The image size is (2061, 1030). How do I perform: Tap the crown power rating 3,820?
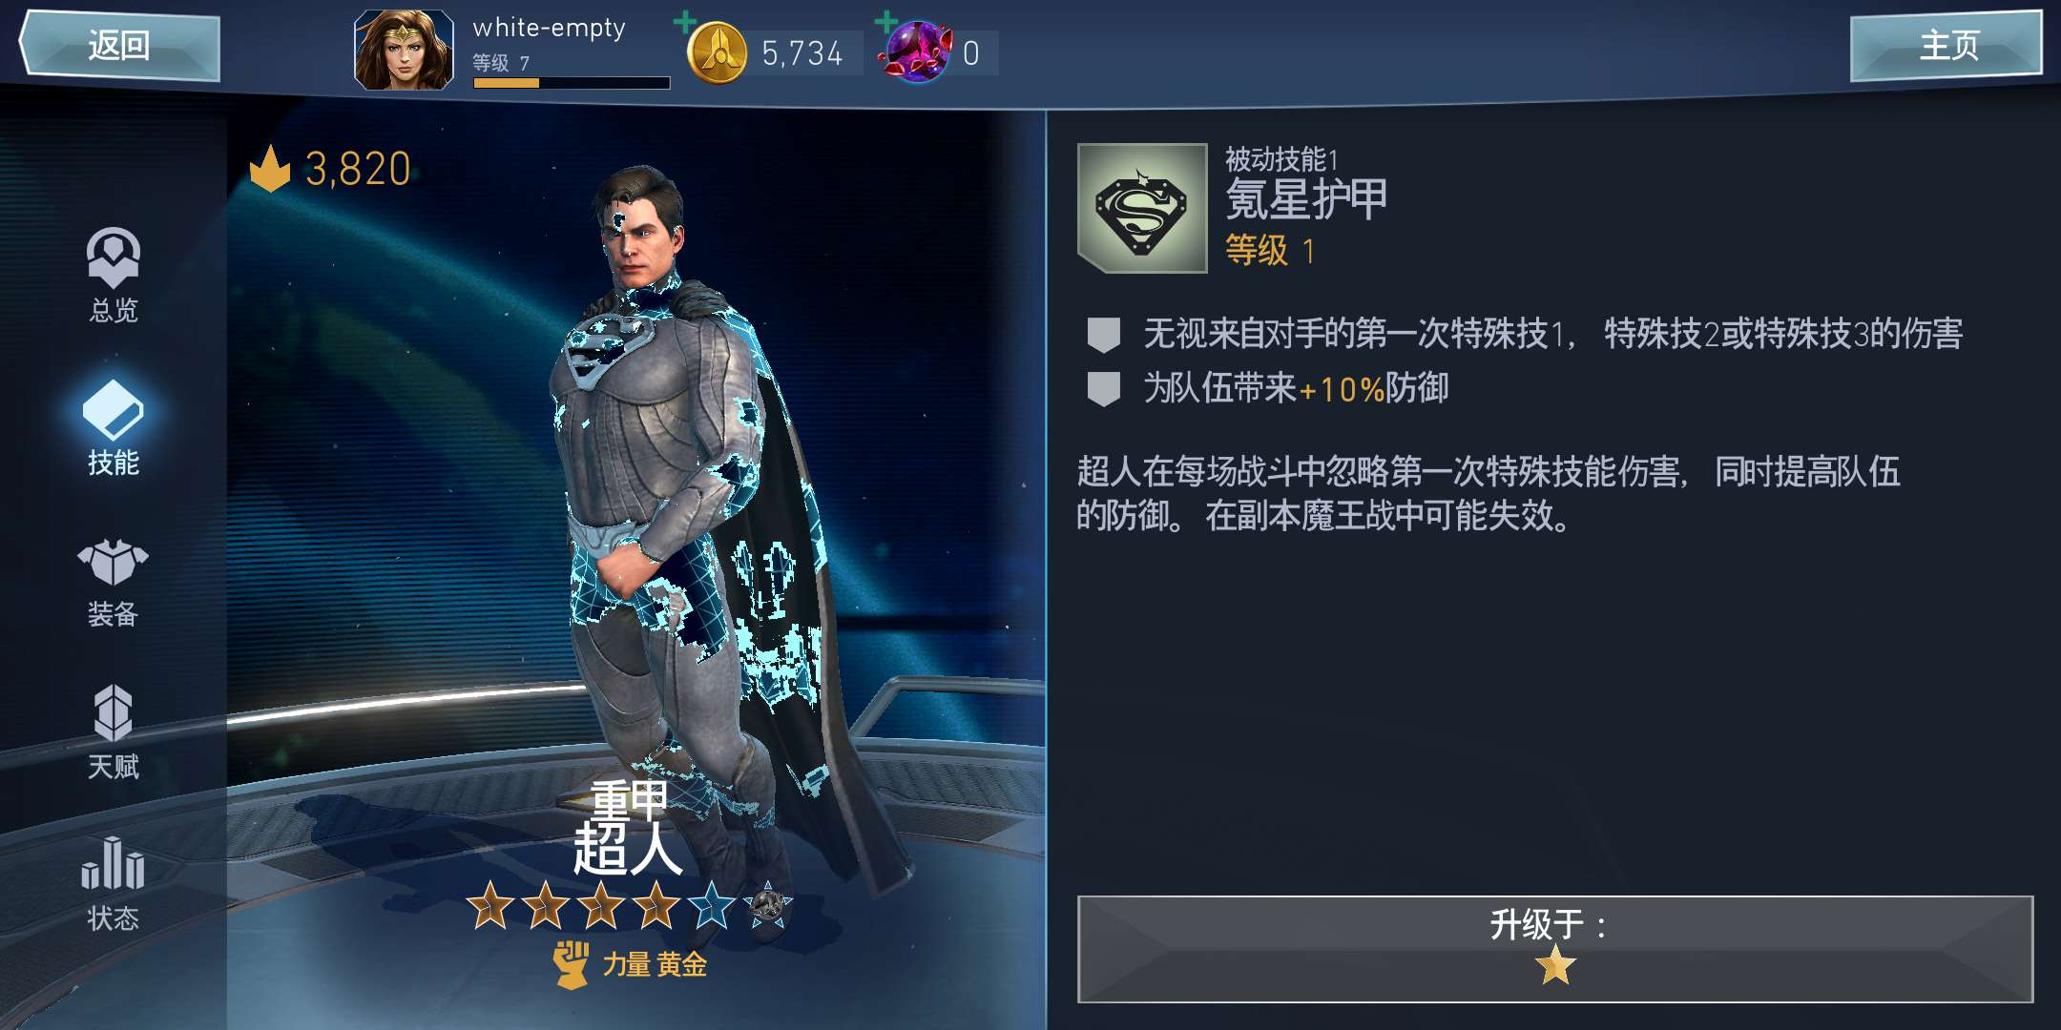330,169
